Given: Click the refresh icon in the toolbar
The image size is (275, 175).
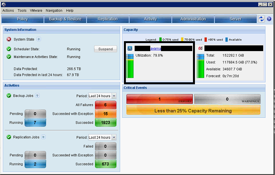Looking at the screenshot, I should [x=262, y=19].
